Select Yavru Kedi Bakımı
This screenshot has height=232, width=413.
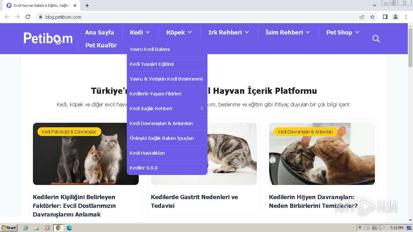click(167, 49)
